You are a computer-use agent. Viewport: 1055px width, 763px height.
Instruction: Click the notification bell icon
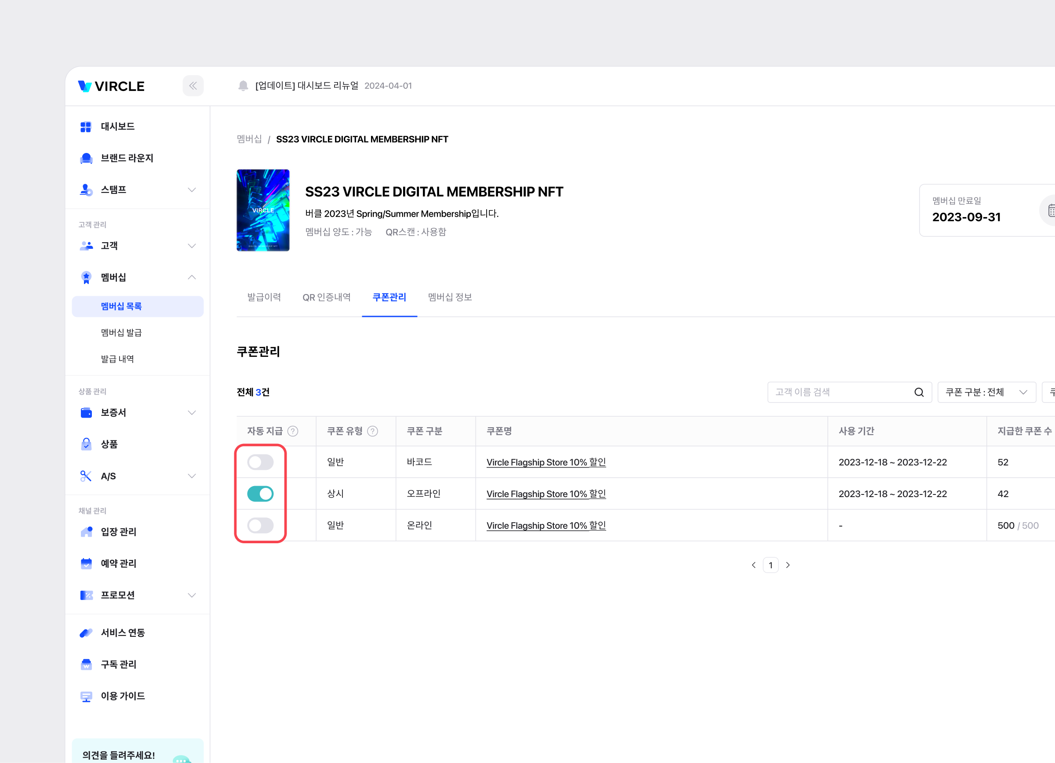click(x=243, y=86)
